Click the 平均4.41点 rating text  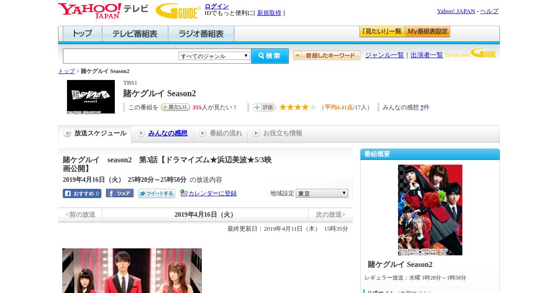click(339, 107)
